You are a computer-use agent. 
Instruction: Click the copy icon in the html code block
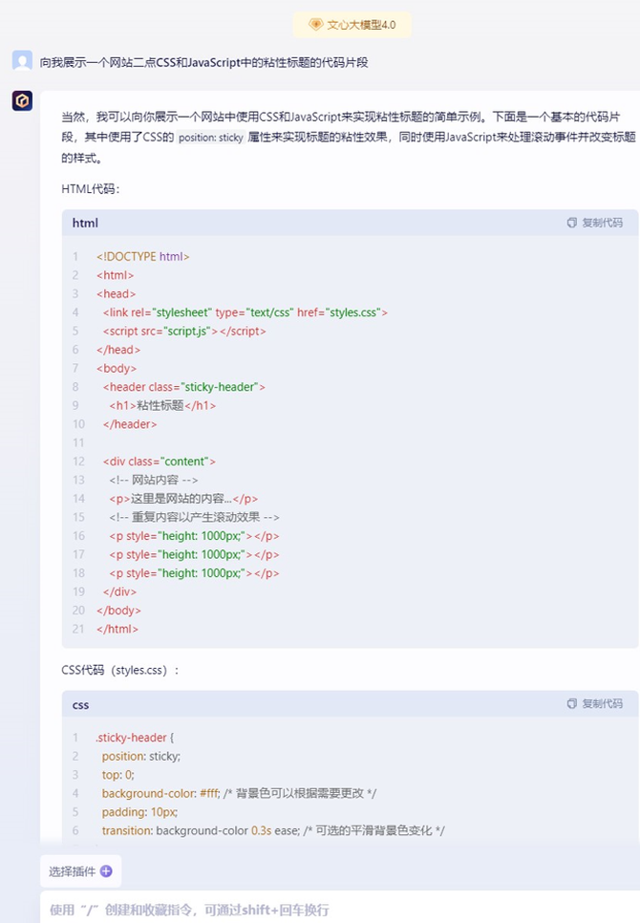[571, 223]
